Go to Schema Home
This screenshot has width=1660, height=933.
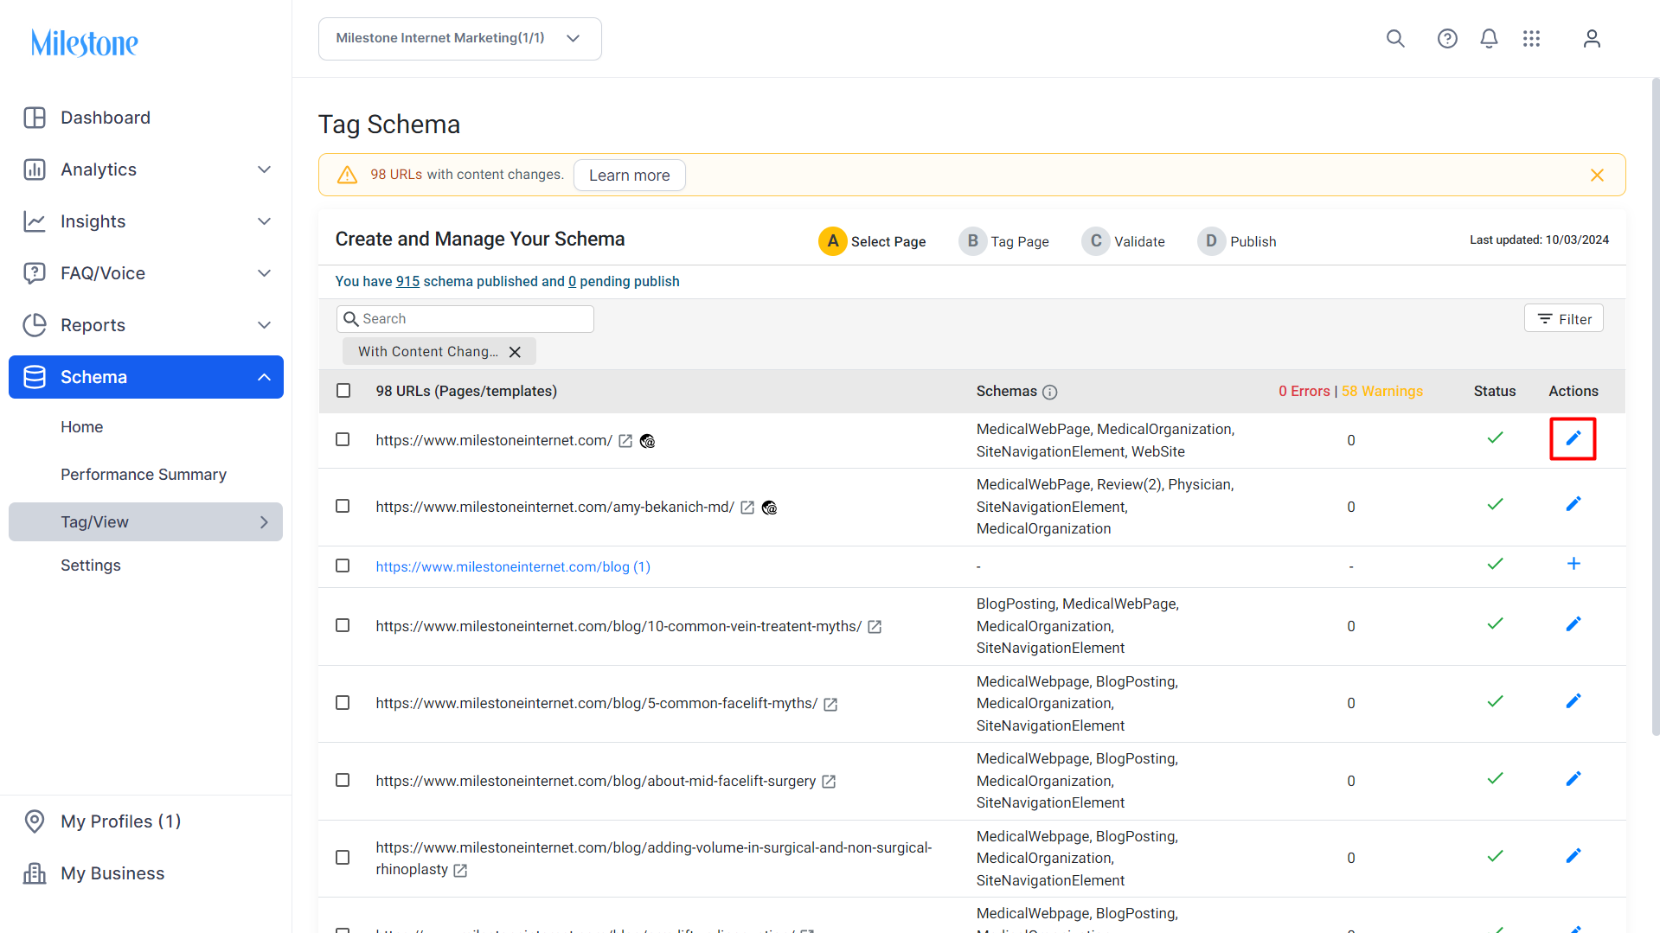[x=81, y=427]
